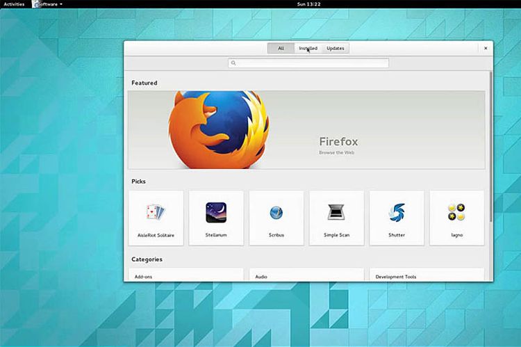This screenshot has height=347, width=521.
Task: Select the Scribus globe icon
Action: (276, 213)
